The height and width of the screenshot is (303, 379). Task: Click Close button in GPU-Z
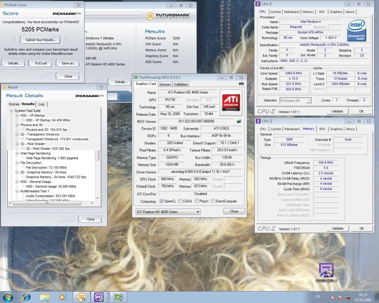[x=234, y=211]
